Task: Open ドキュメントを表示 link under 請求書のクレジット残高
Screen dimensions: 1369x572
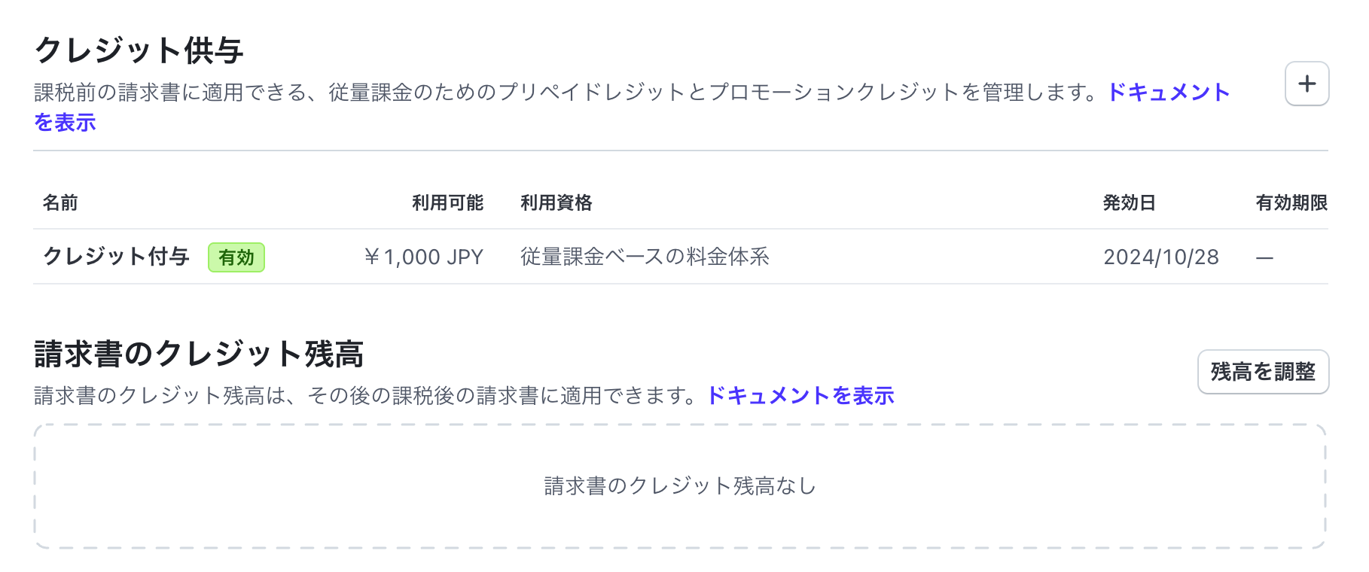Action: [800, 395]
